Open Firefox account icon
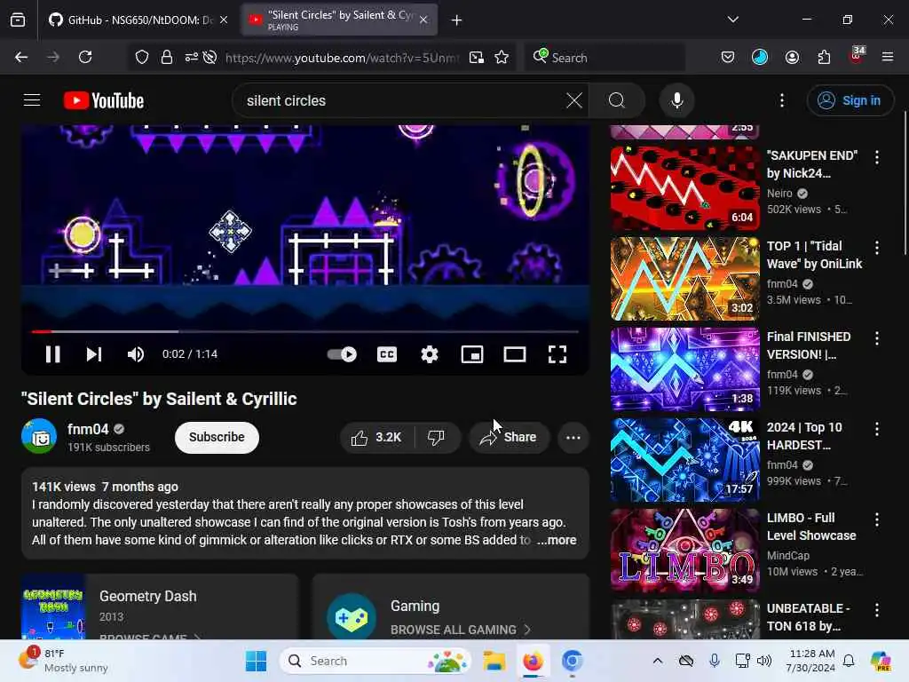This screenshot has height=682, width=909. click(x=792, y=57)
